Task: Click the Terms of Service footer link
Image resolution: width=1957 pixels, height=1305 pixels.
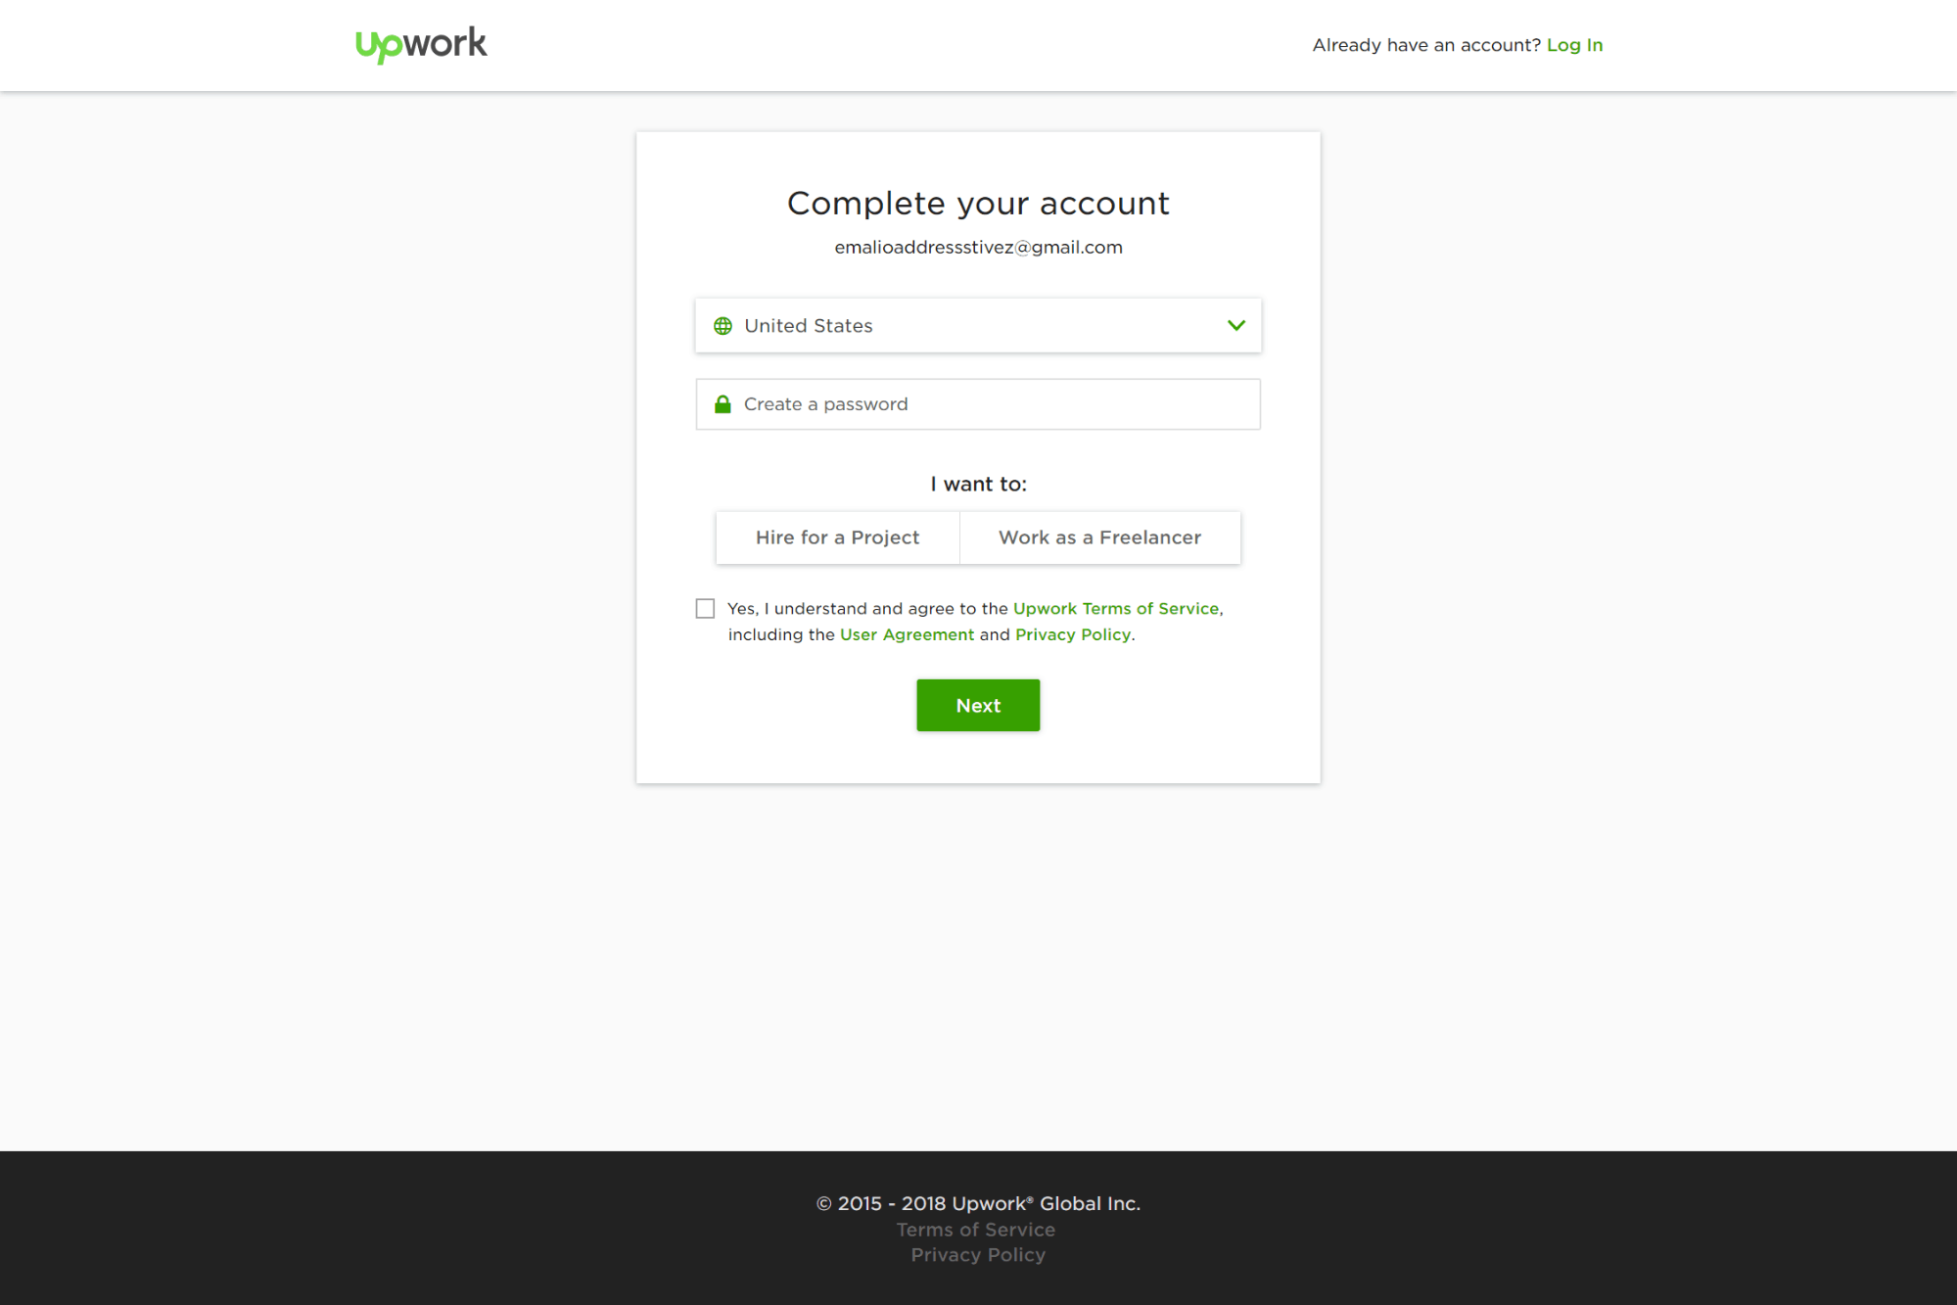Action: coord(976,1230)
